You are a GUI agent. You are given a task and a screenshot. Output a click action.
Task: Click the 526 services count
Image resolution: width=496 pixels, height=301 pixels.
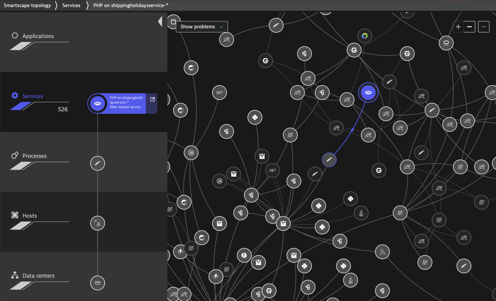point(63,109)
